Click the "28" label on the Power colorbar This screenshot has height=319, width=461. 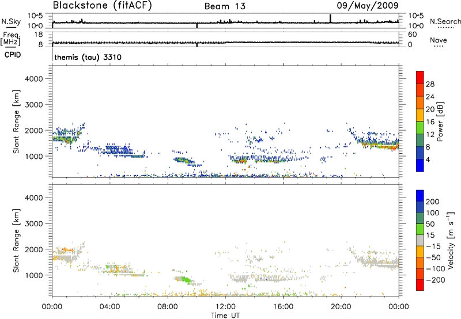[430, 84]
